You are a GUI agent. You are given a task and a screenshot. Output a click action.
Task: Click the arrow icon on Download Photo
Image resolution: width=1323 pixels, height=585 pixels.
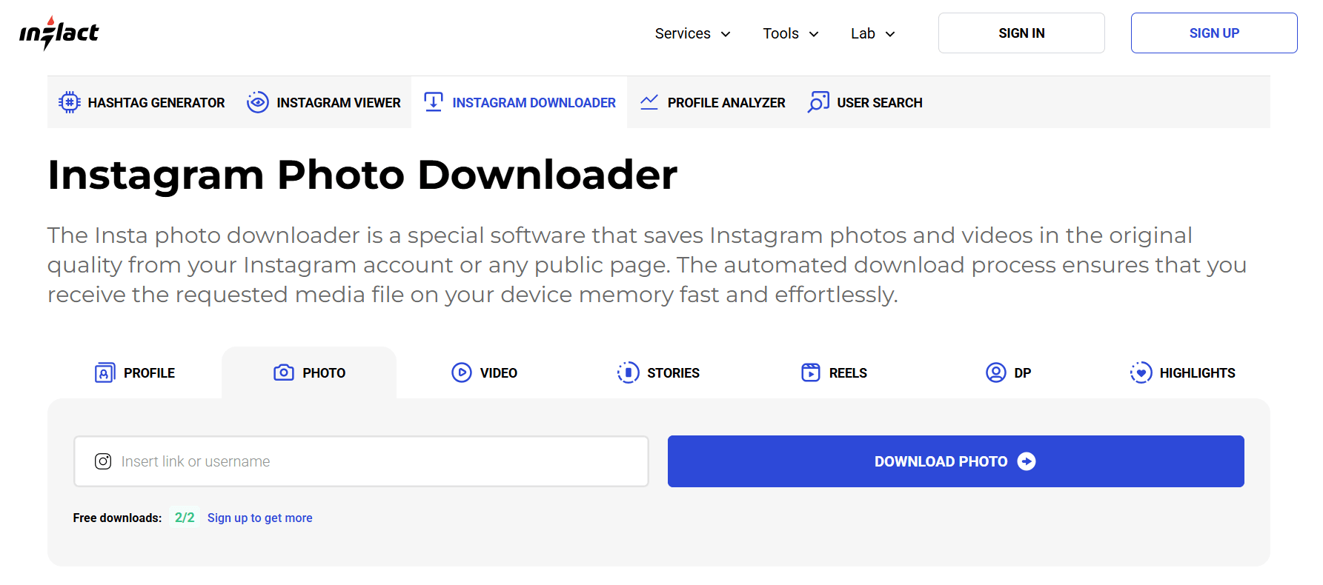click(1027, 461)
